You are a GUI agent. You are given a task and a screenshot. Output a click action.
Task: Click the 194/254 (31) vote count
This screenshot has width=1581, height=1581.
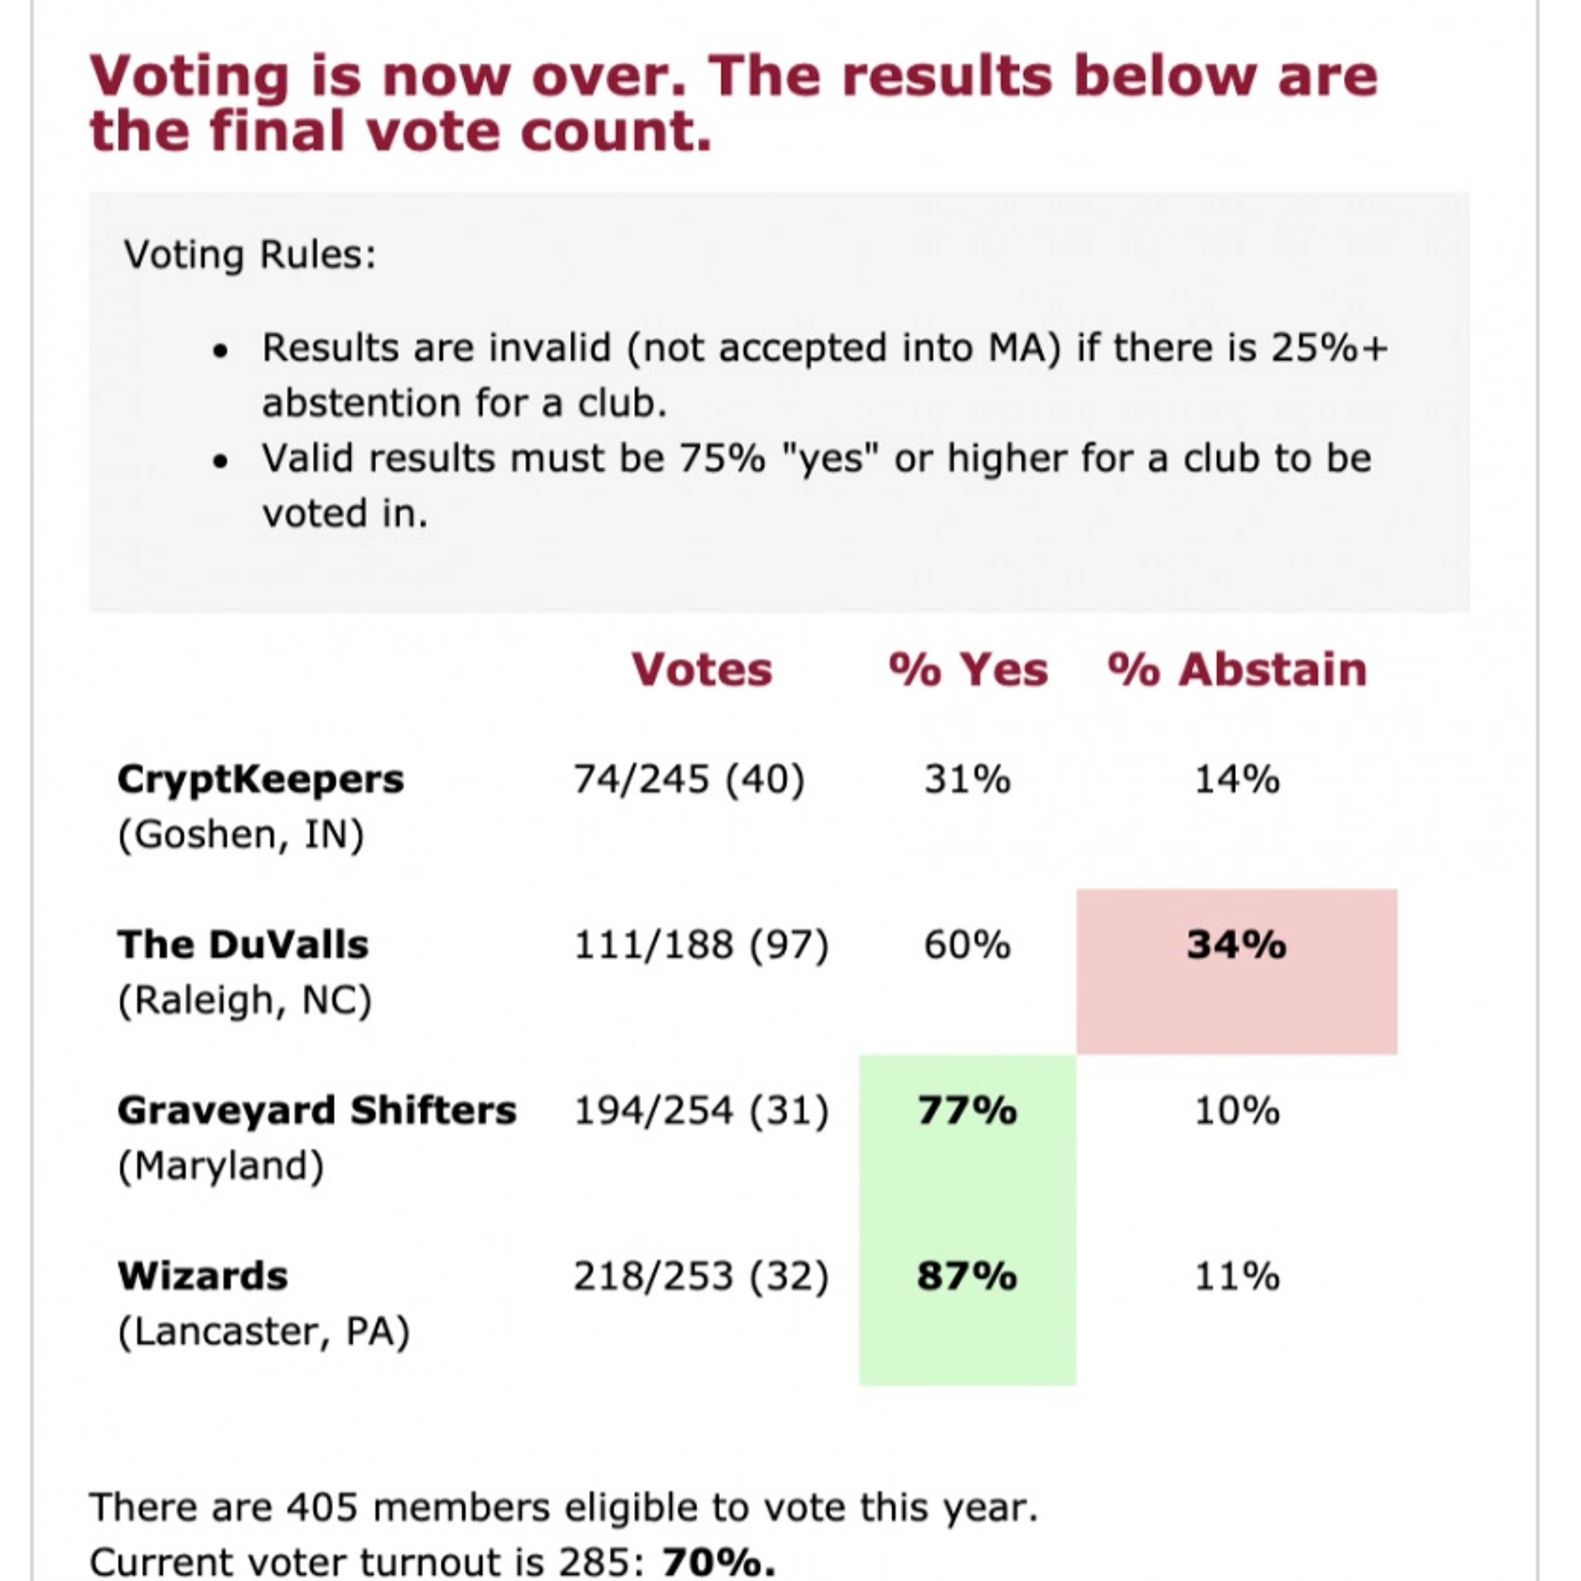(x=700, y=1110)
